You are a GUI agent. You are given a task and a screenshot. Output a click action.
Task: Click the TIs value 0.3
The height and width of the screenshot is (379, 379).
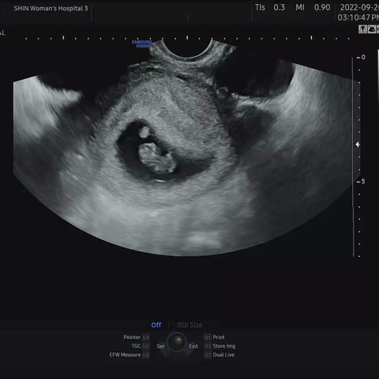pyautogui.click(x=279, y=8)
